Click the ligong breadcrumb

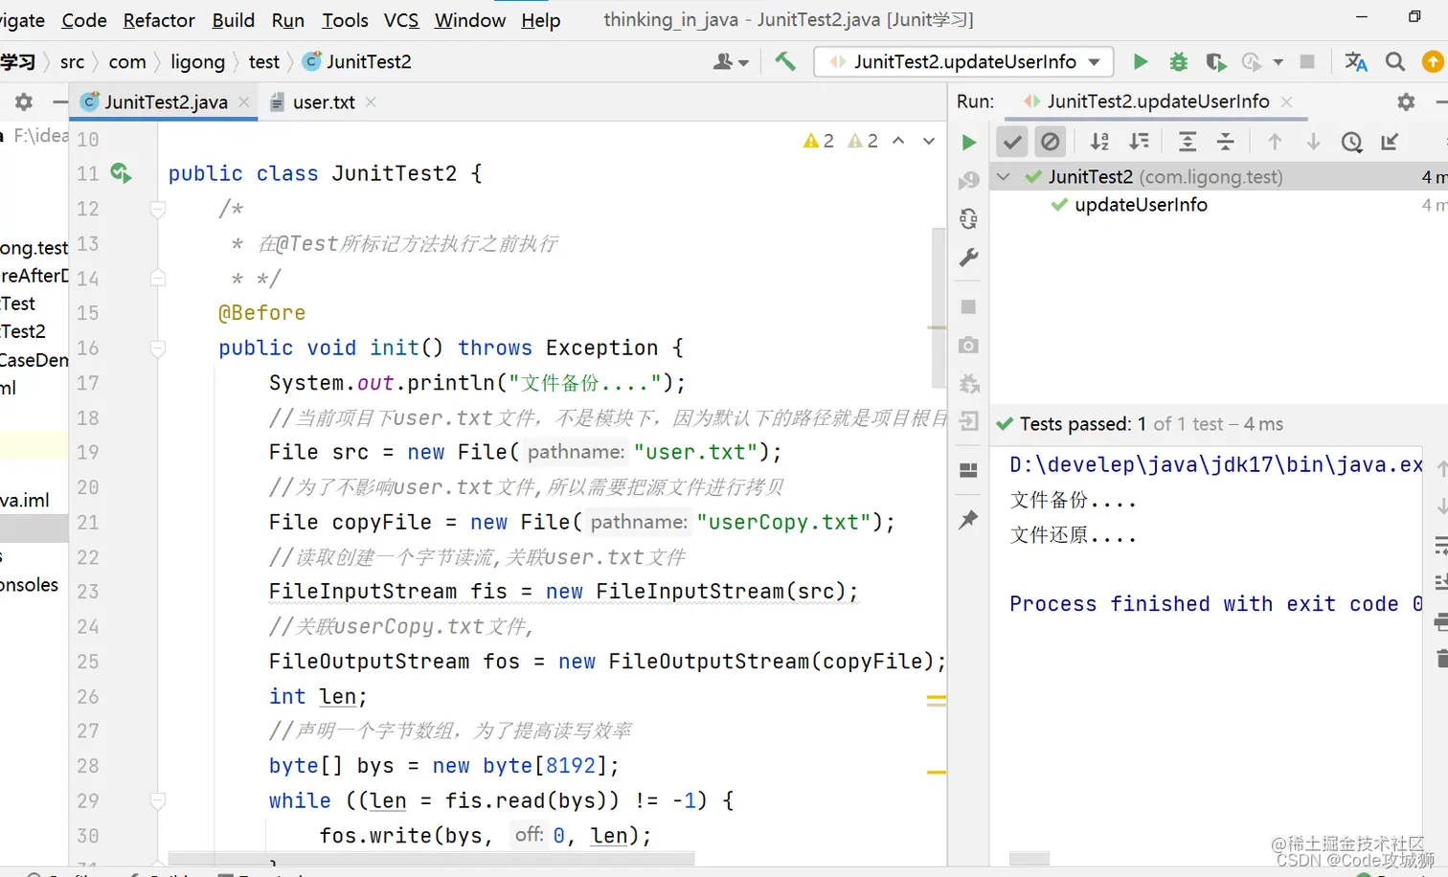[x=197, y=62]
